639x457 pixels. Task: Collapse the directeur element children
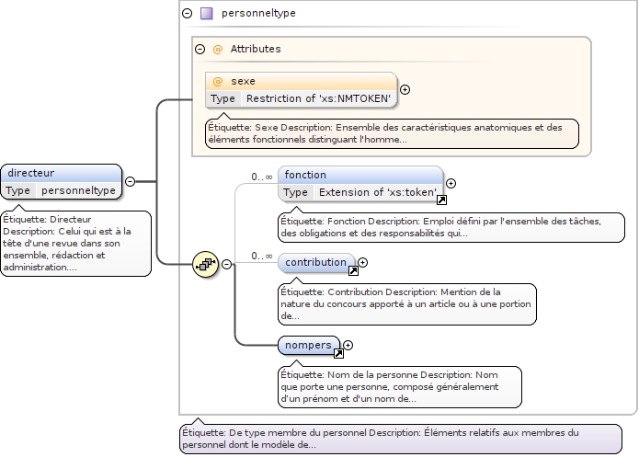point(130,182)
